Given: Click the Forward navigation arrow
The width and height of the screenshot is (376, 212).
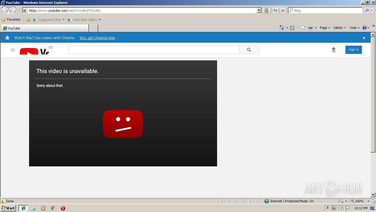Looking at the screenshot, I should coord(13,11).
